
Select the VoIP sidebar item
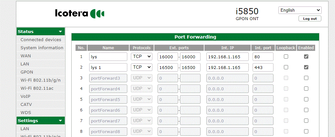[26, 97]
